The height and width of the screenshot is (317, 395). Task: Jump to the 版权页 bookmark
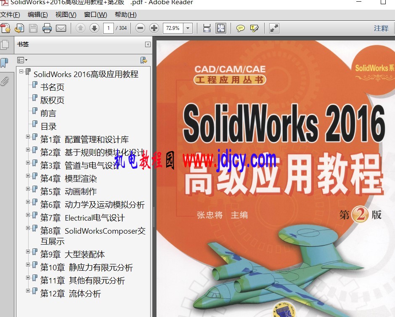coord(52,100)
